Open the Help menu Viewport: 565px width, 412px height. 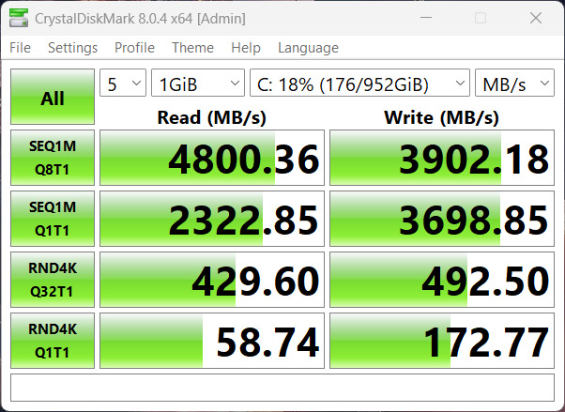point(245,48)
